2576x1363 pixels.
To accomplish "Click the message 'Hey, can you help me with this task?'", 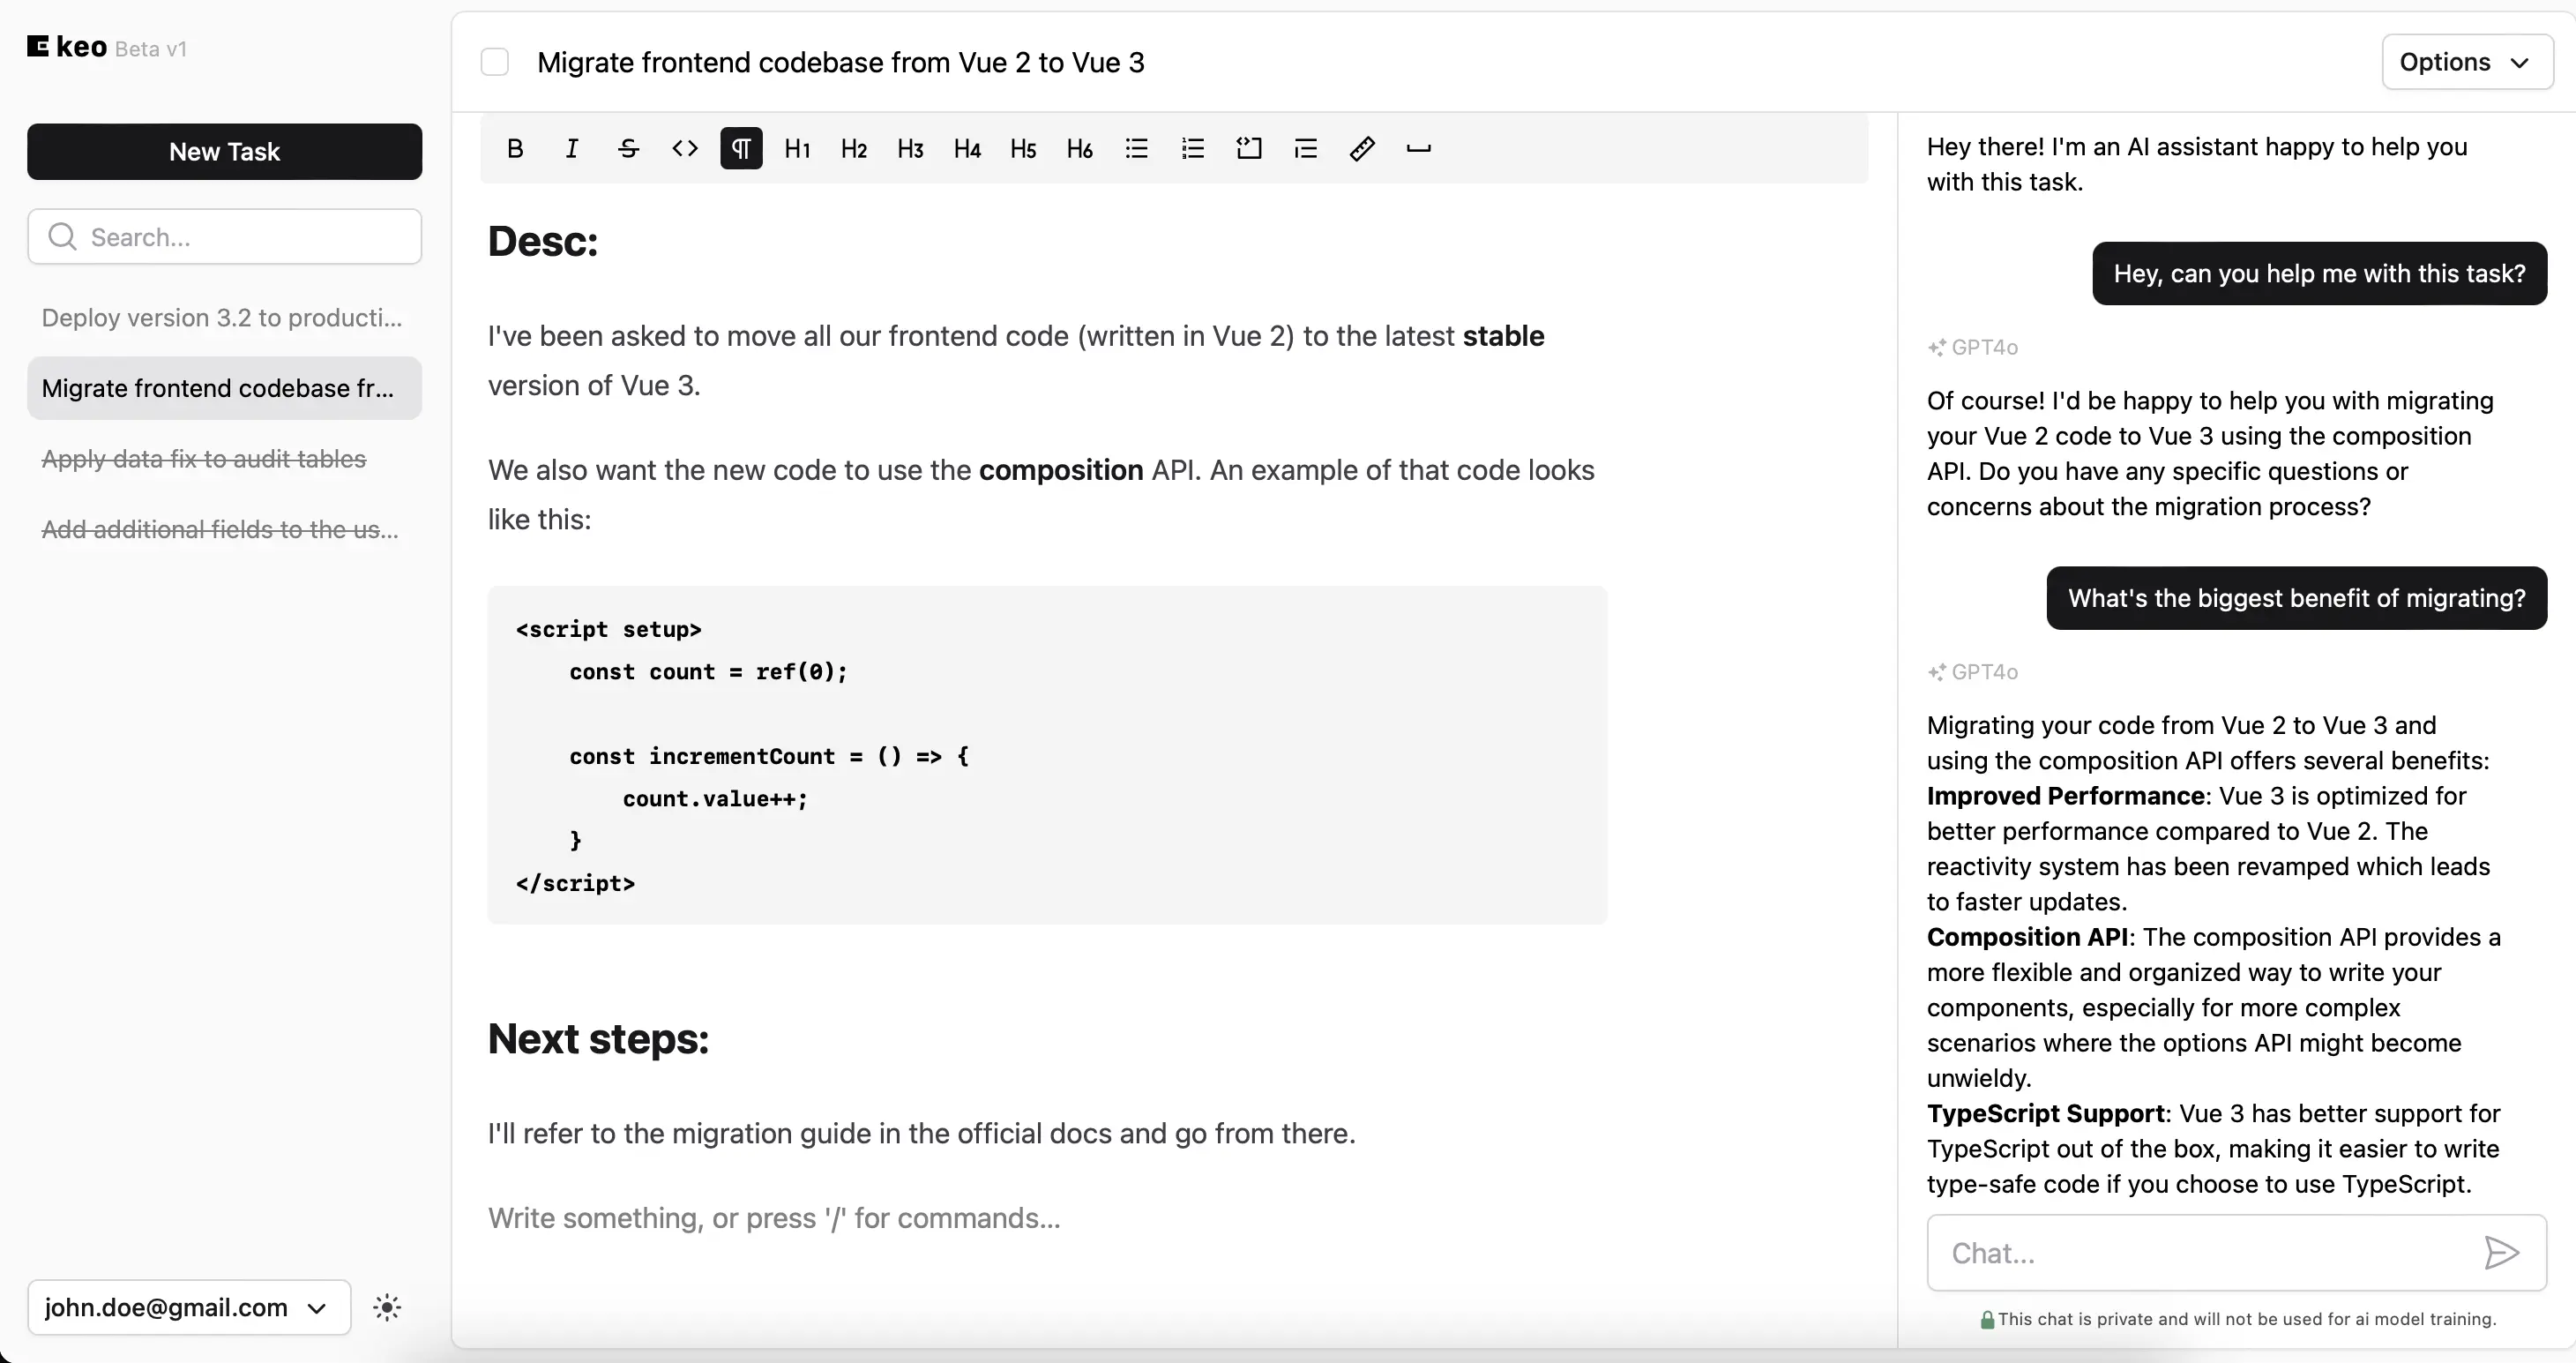I will click(2319, 274).
